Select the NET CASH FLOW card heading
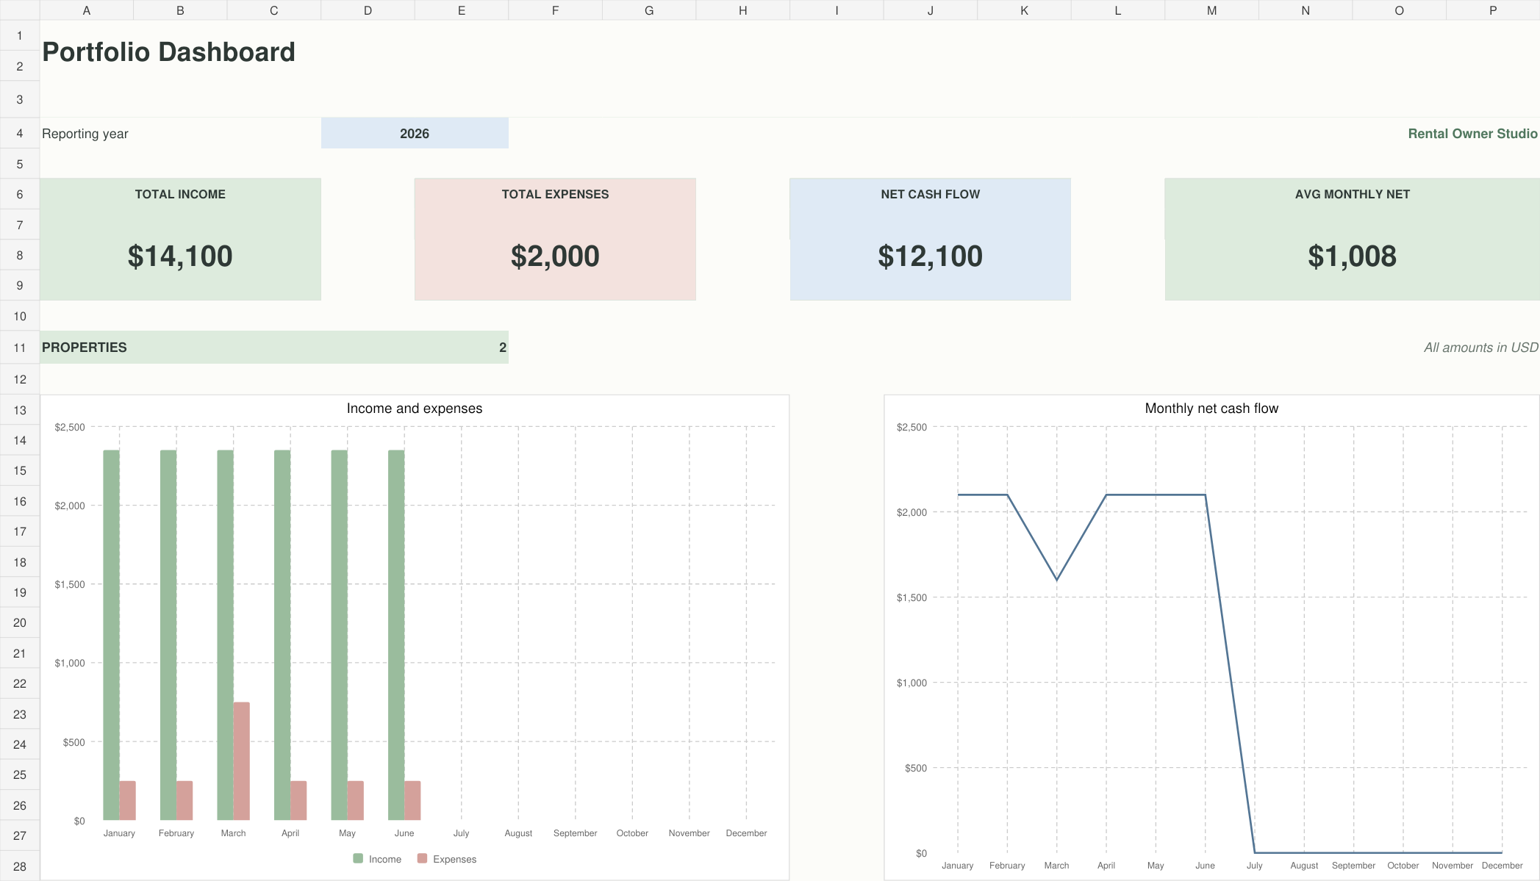 pyautogui.click(x=930, y=194)
